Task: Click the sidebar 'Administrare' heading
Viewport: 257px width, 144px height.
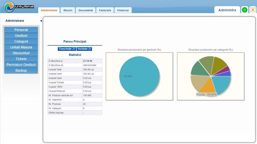Action: pos(15,21)
